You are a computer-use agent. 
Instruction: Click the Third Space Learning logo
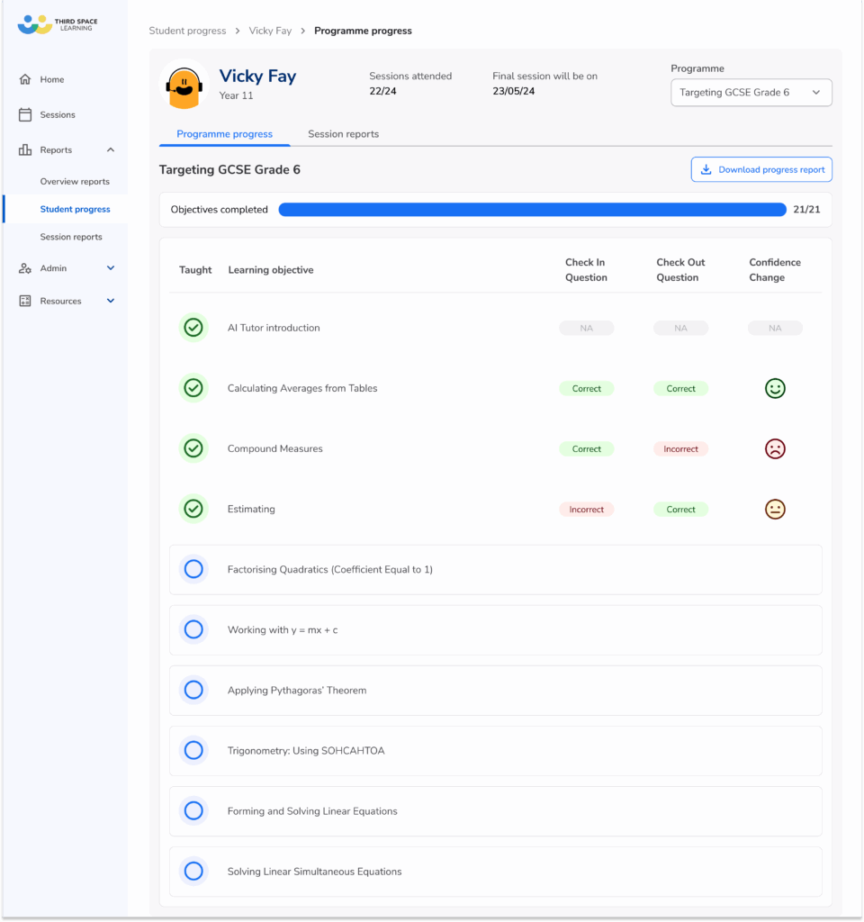tap(55, 24)
